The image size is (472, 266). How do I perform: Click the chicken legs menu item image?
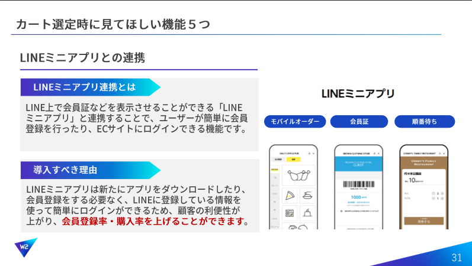click(298, 175)
